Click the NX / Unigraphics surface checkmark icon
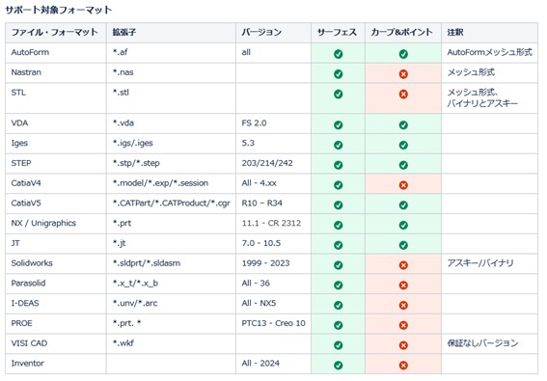Image resolution: width=547 pixels, height=381 pixels. [338, 225]
